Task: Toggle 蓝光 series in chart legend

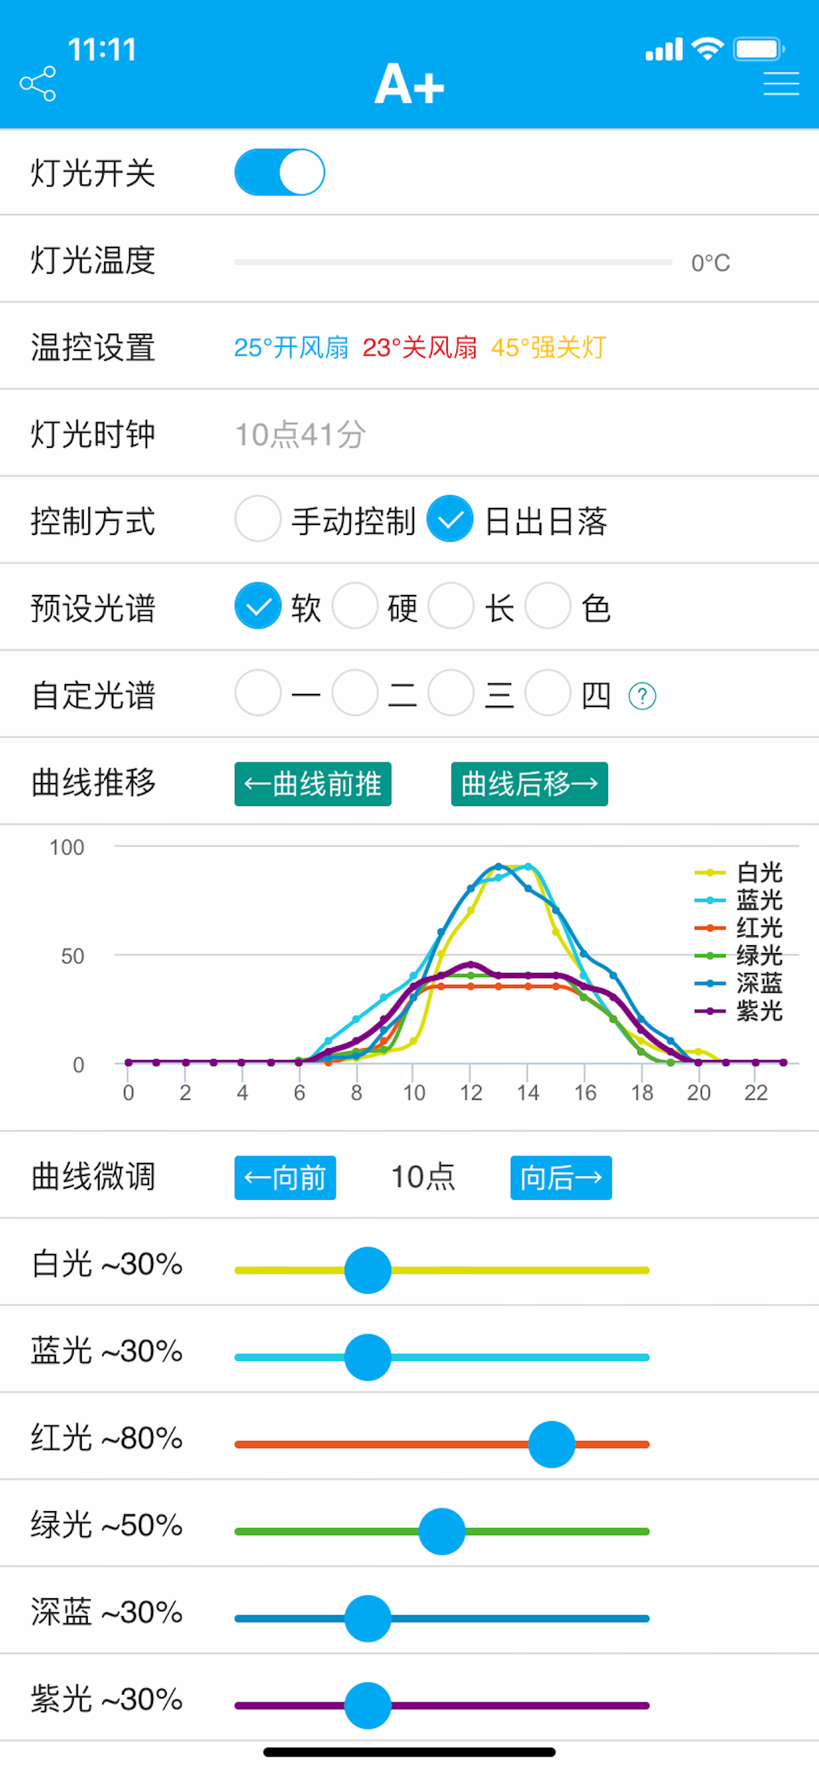Action: pos(739,900)
